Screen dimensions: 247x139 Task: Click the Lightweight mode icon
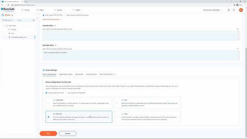pos(54,100)
